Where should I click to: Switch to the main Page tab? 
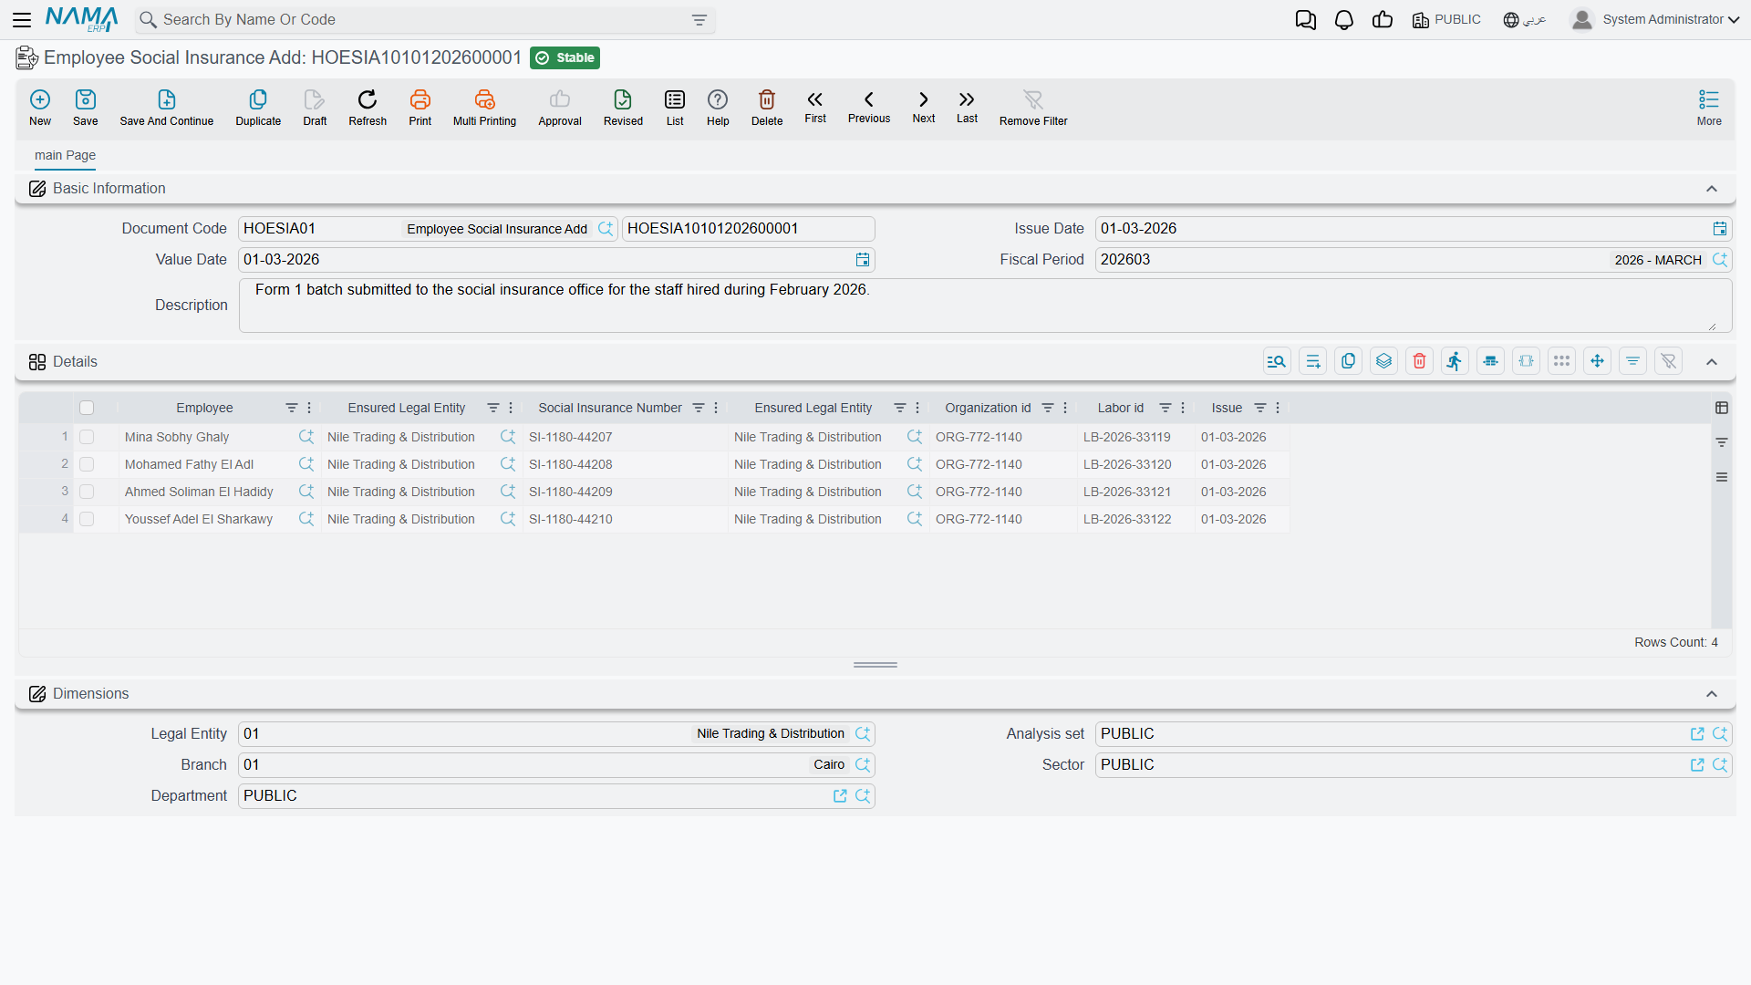(x=65, y=155)
